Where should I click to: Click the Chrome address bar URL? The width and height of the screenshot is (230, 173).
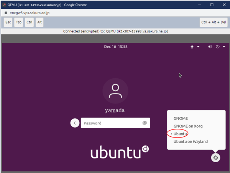30,13
